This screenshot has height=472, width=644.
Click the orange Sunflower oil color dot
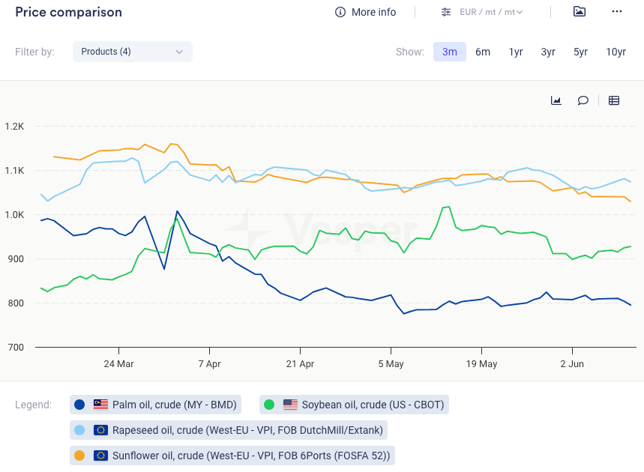[x=79, y=455]
